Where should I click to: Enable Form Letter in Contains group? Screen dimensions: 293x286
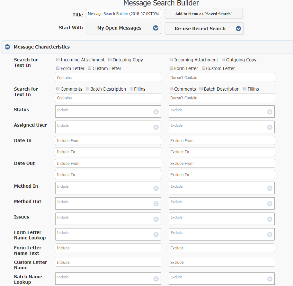point(58,68)
